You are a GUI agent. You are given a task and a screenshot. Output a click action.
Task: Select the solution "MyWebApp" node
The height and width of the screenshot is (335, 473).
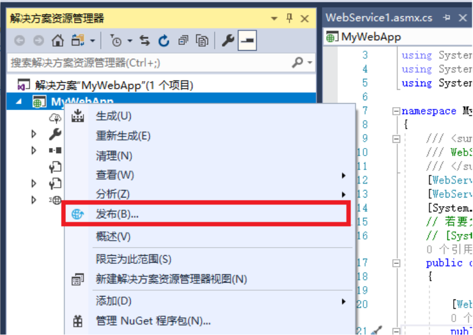pos(106,85)
